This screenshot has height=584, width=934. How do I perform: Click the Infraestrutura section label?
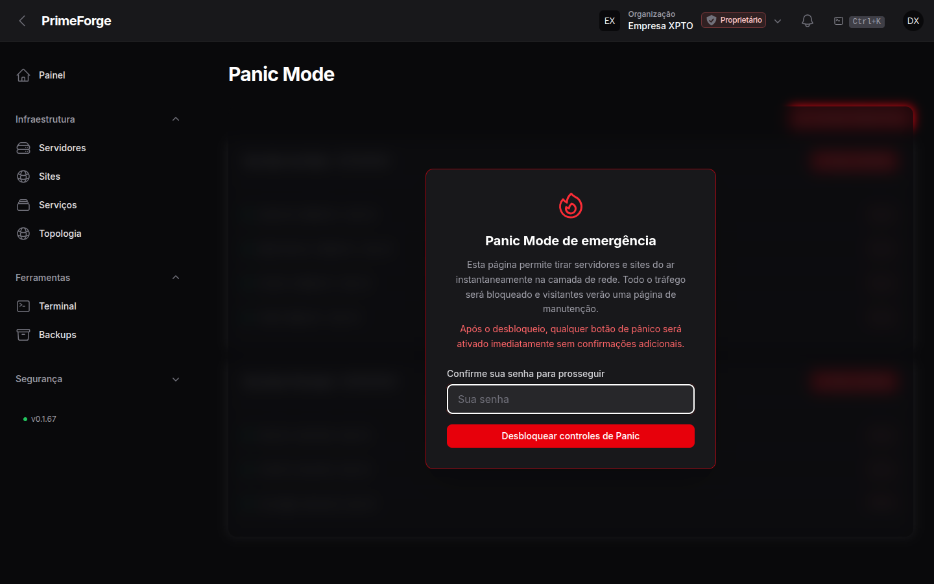pos(45,119)
